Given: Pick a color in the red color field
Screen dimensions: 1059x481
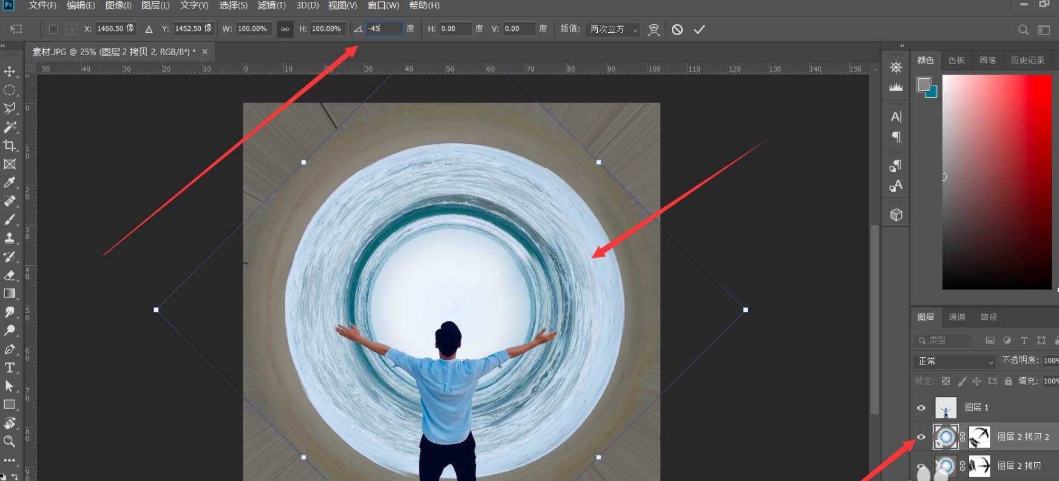Looking at the screenshot, I should pyautogui.click(x=996, y=182).
